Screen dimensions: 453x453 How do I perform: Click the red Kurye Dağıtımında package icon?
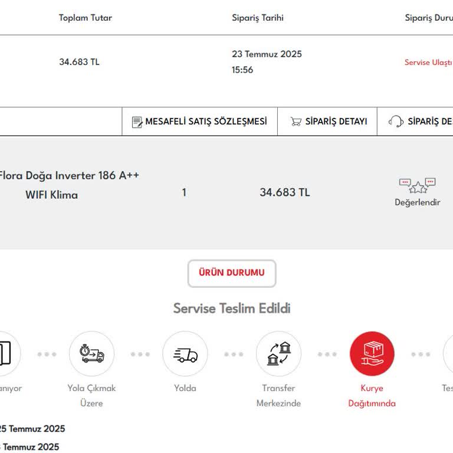[372, 354]
